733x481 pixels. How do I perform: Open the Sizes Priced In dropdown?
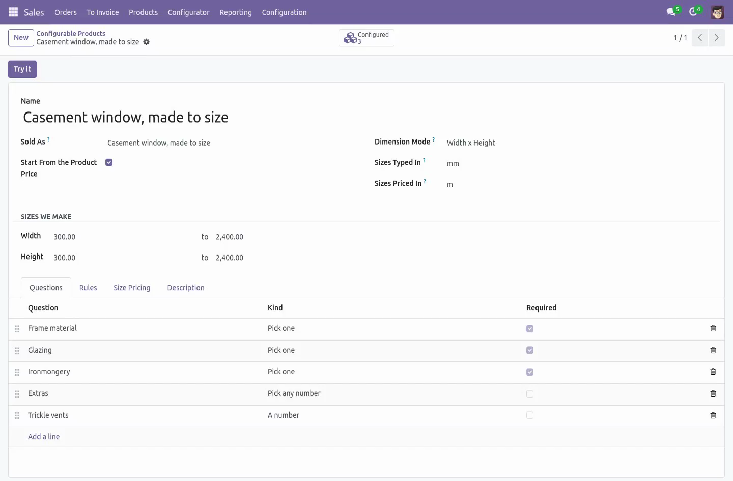point(579,184)
